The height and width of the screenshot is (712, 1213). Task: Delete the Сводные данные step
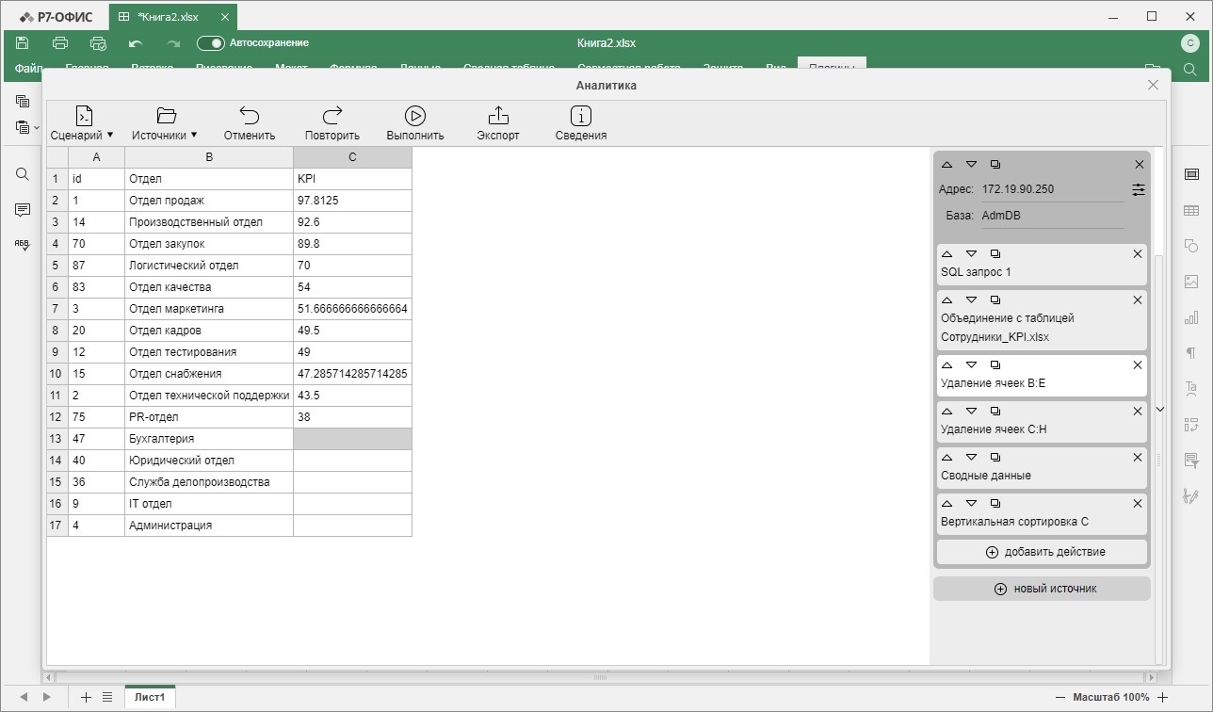click(1138, 458)
